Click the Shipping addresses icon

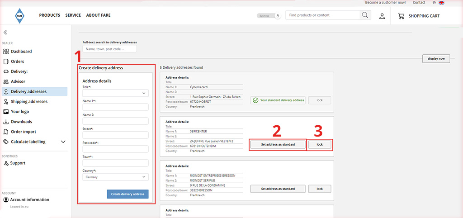pos(6,102)
